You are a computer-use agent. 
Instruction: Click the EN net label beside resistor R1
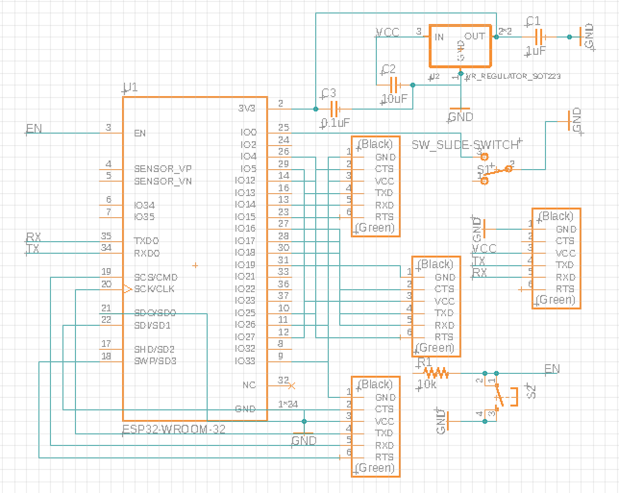click(x=552, y=369)
